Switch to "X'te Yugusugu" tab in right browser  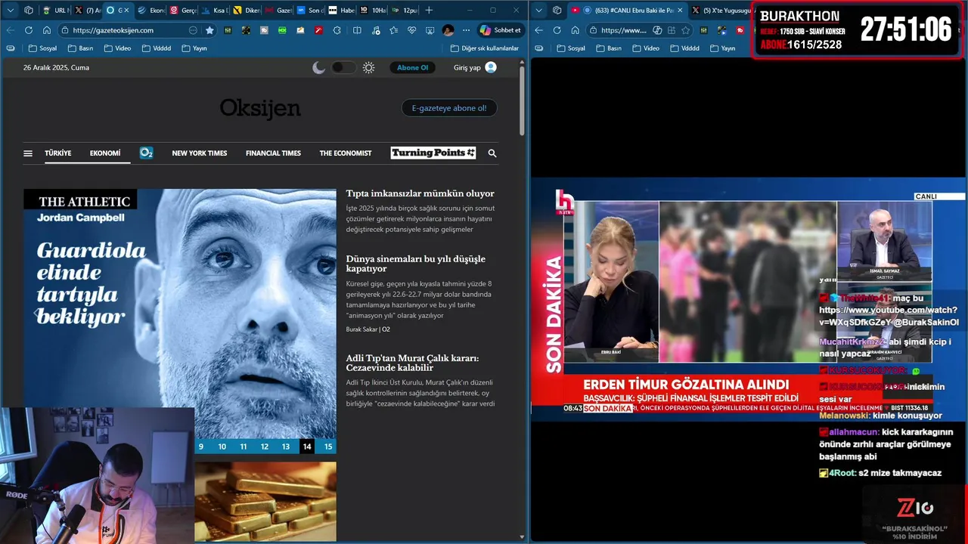(719, 11)
